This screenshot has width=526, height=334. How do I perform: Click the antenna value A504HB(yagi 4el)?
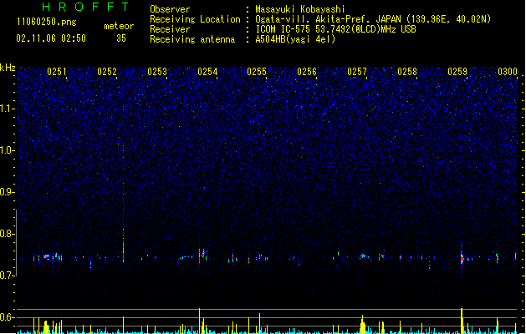[295, 39]
